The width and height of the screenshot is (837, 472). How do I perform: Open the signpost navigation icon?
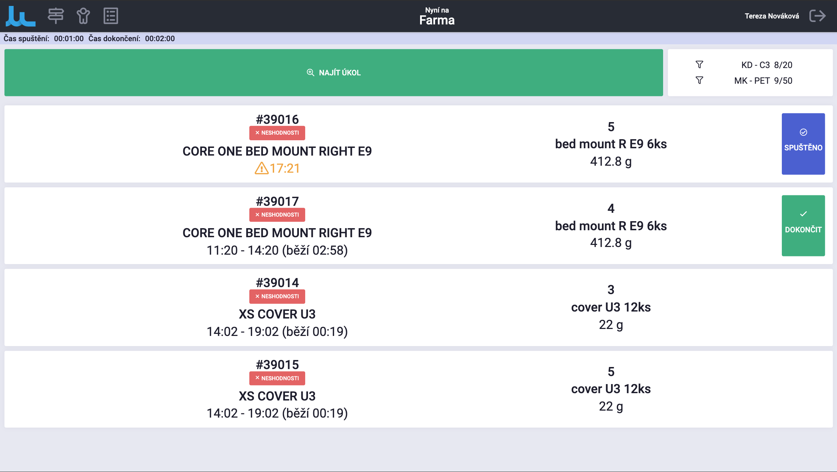tap(56, 16)
